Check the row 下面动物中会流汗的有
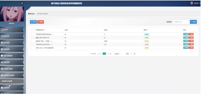Viewport: 201px width, 94px height. click(x=32, y=45)
